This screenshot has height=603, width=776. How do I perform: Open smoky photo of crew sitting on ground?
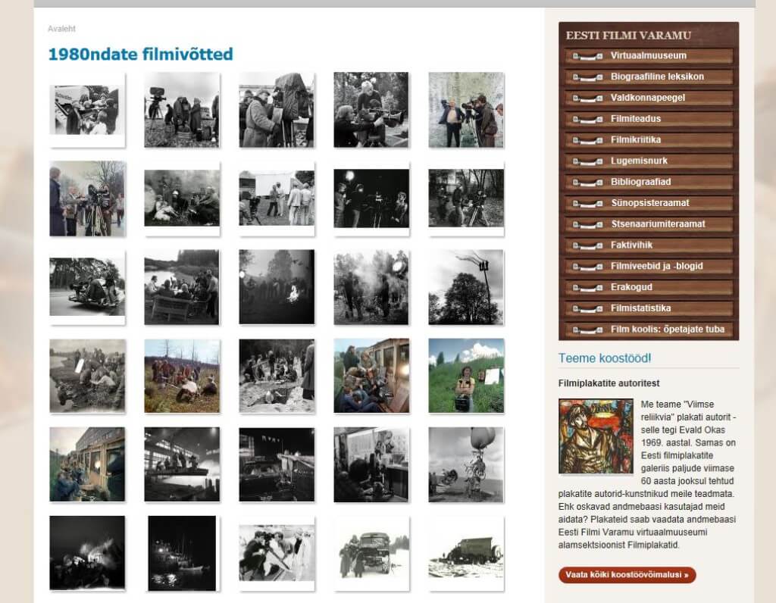(x=182, y=198)
